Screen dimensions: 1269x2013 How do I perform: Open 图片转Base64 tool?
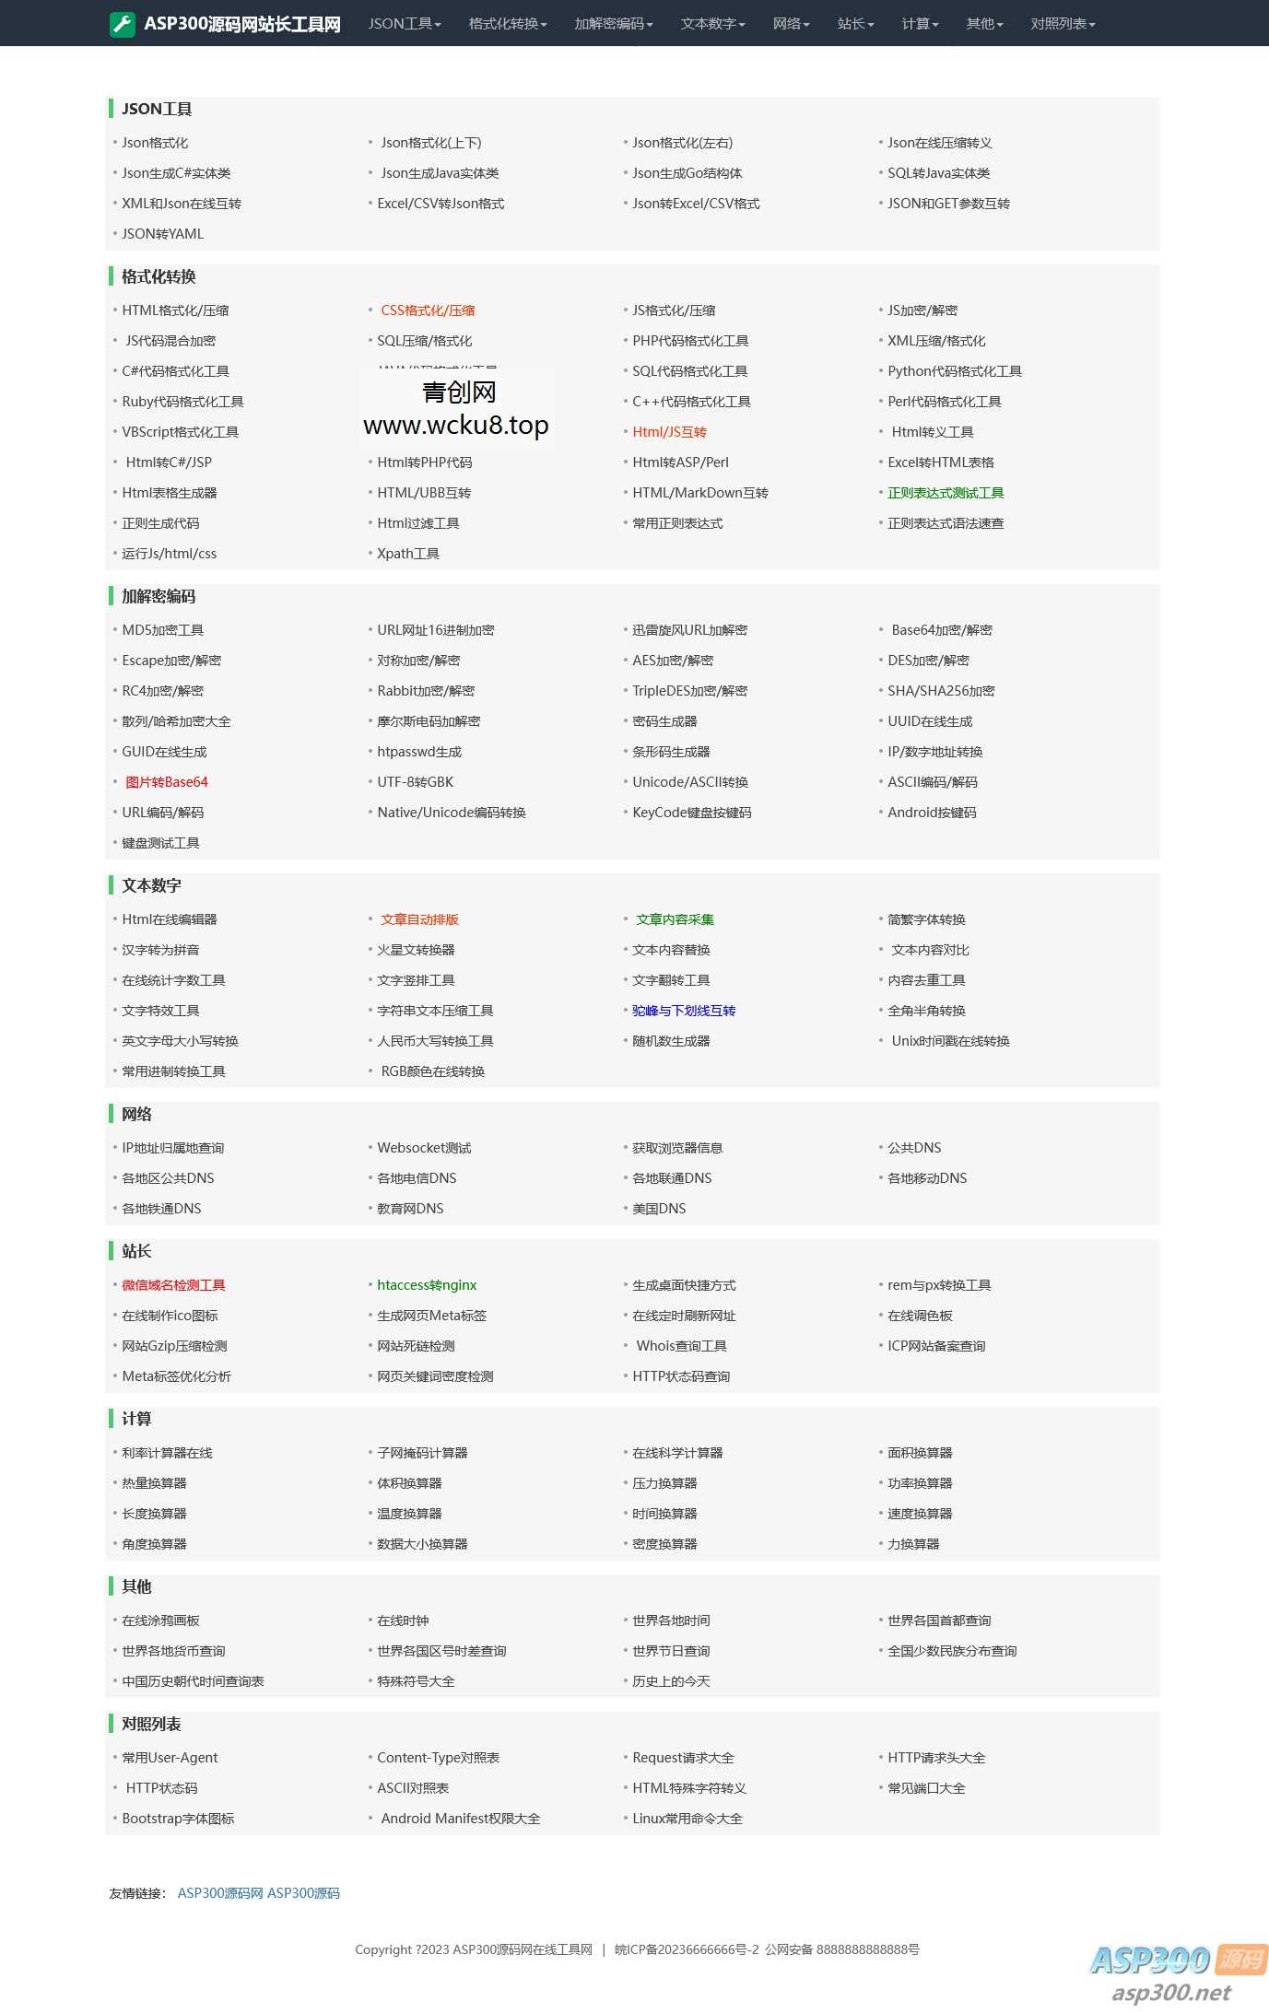(167, 782)
